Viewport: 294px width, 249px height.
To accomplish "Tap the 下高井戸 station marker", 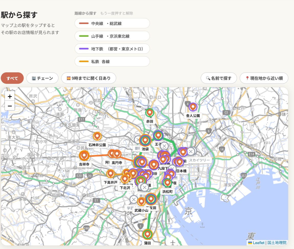I will [x=110, y=174].
